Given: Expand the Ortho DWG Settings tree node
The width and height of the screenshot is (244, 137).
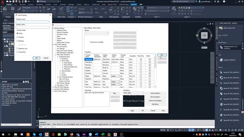Looking at the screenshot, I should (x=53, y=91).
